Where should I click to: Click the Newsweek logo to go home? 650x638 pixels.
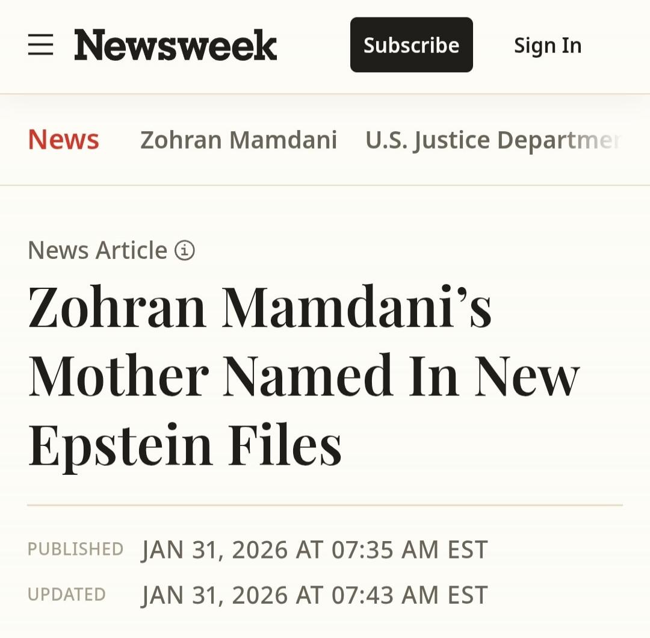click(x=175, y=45)
